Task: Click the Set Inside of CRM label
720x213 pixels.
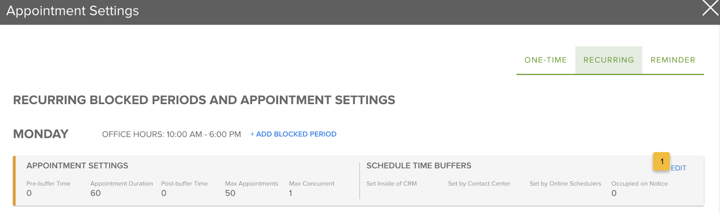Action: [391, 184]
